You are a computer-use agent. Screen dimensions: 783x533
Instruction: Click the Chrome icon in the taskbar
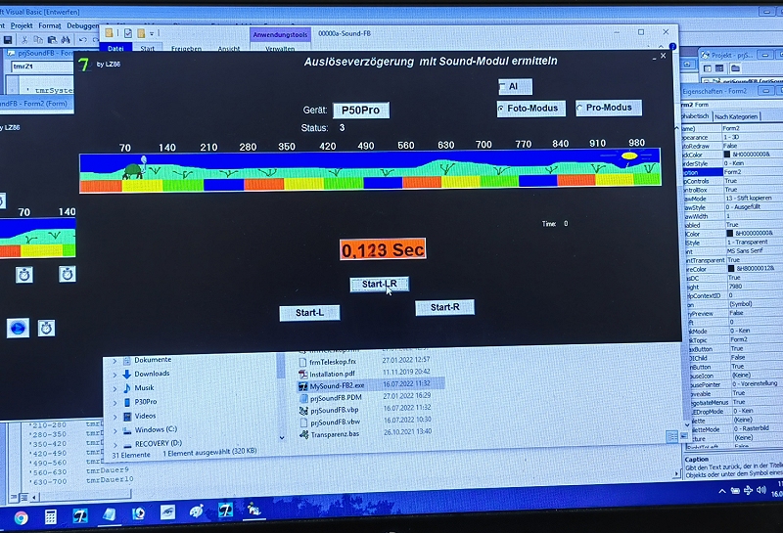click(x=21, y=515)
